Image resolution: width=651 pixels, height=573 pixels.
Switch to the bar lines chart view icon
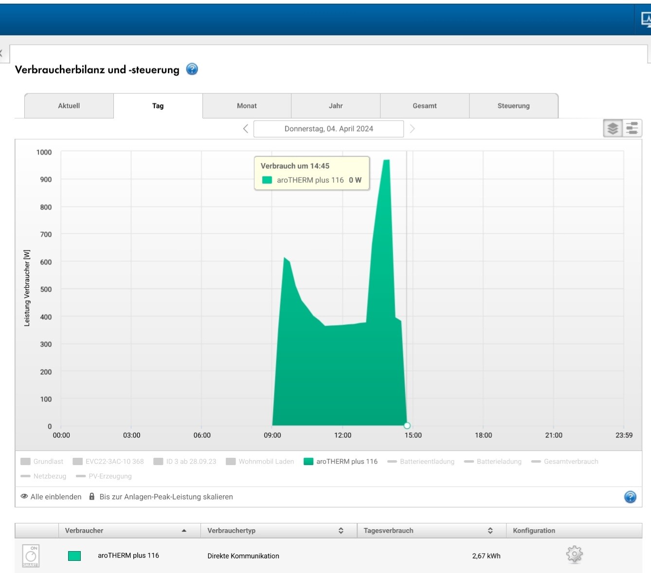coord(632,128)
